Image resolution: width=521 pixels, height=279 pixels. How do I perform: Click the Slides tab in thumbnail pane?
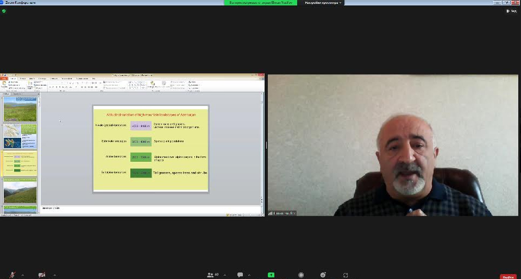click(x=6, y=94)
